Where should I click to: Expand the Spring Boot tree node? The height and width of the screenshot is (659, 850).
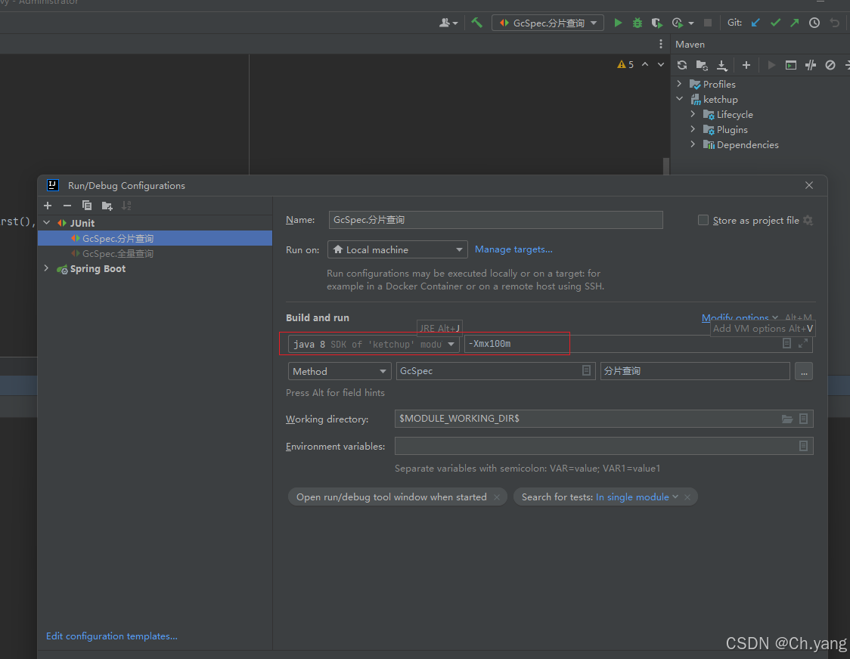[x=46, y=268]
